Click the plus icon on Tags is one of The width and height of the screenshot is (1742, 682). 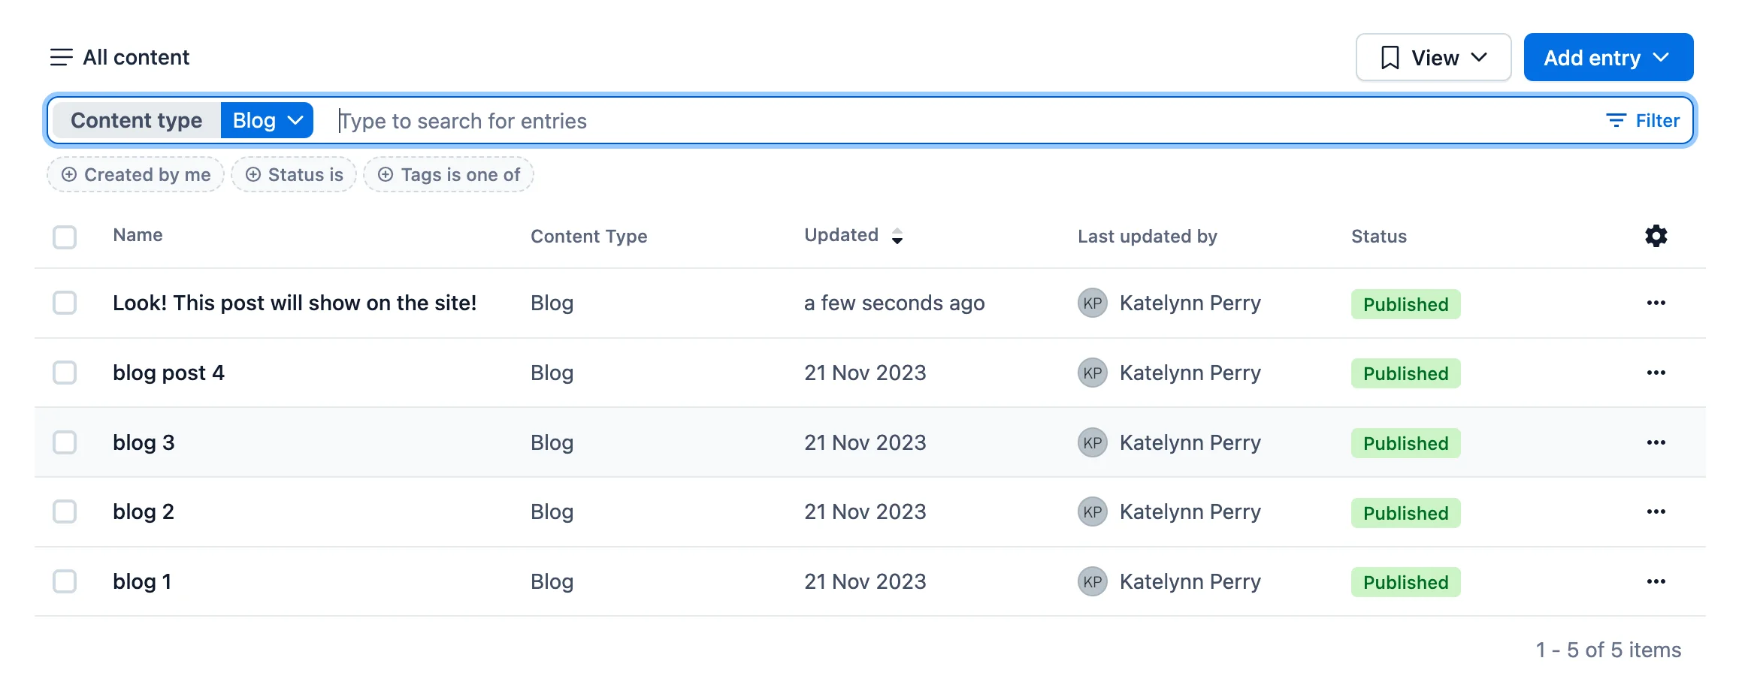(x=386, y=174)
